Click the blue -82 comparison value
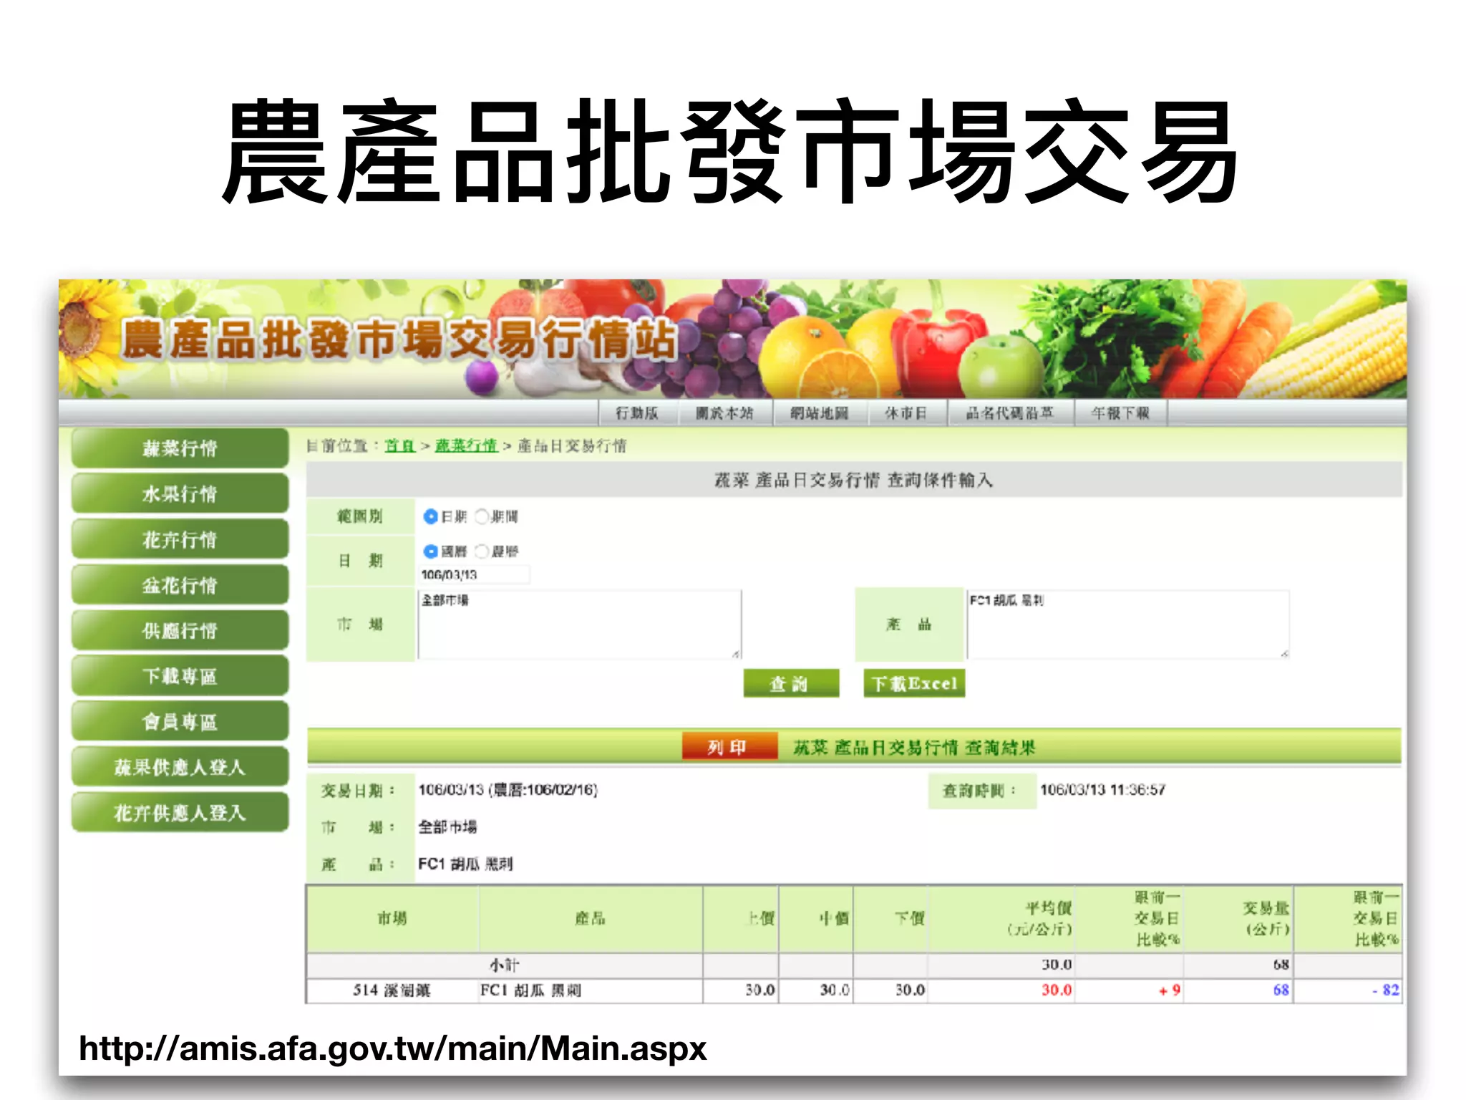Screen dimensions: 1466x1100 click(1385, 990)
